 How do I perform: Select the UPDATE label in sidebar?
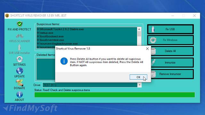pyautogui.click(x=19, y=76)
